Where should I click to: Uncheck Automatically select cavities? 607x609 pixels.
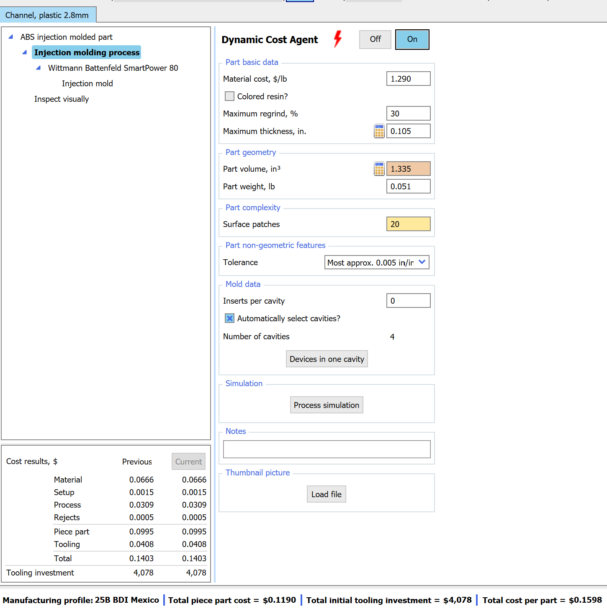[x=229, y=318]
